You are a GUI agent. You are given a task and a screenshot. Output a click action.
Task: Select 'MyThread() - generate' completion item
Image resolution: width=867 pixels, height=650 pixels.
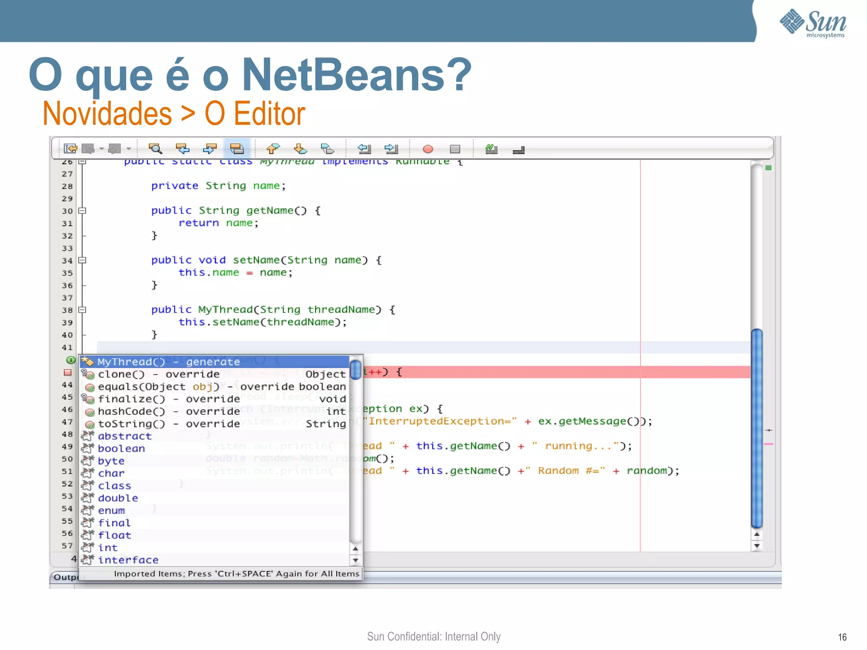pyautogui.click(x=215, y=362)
